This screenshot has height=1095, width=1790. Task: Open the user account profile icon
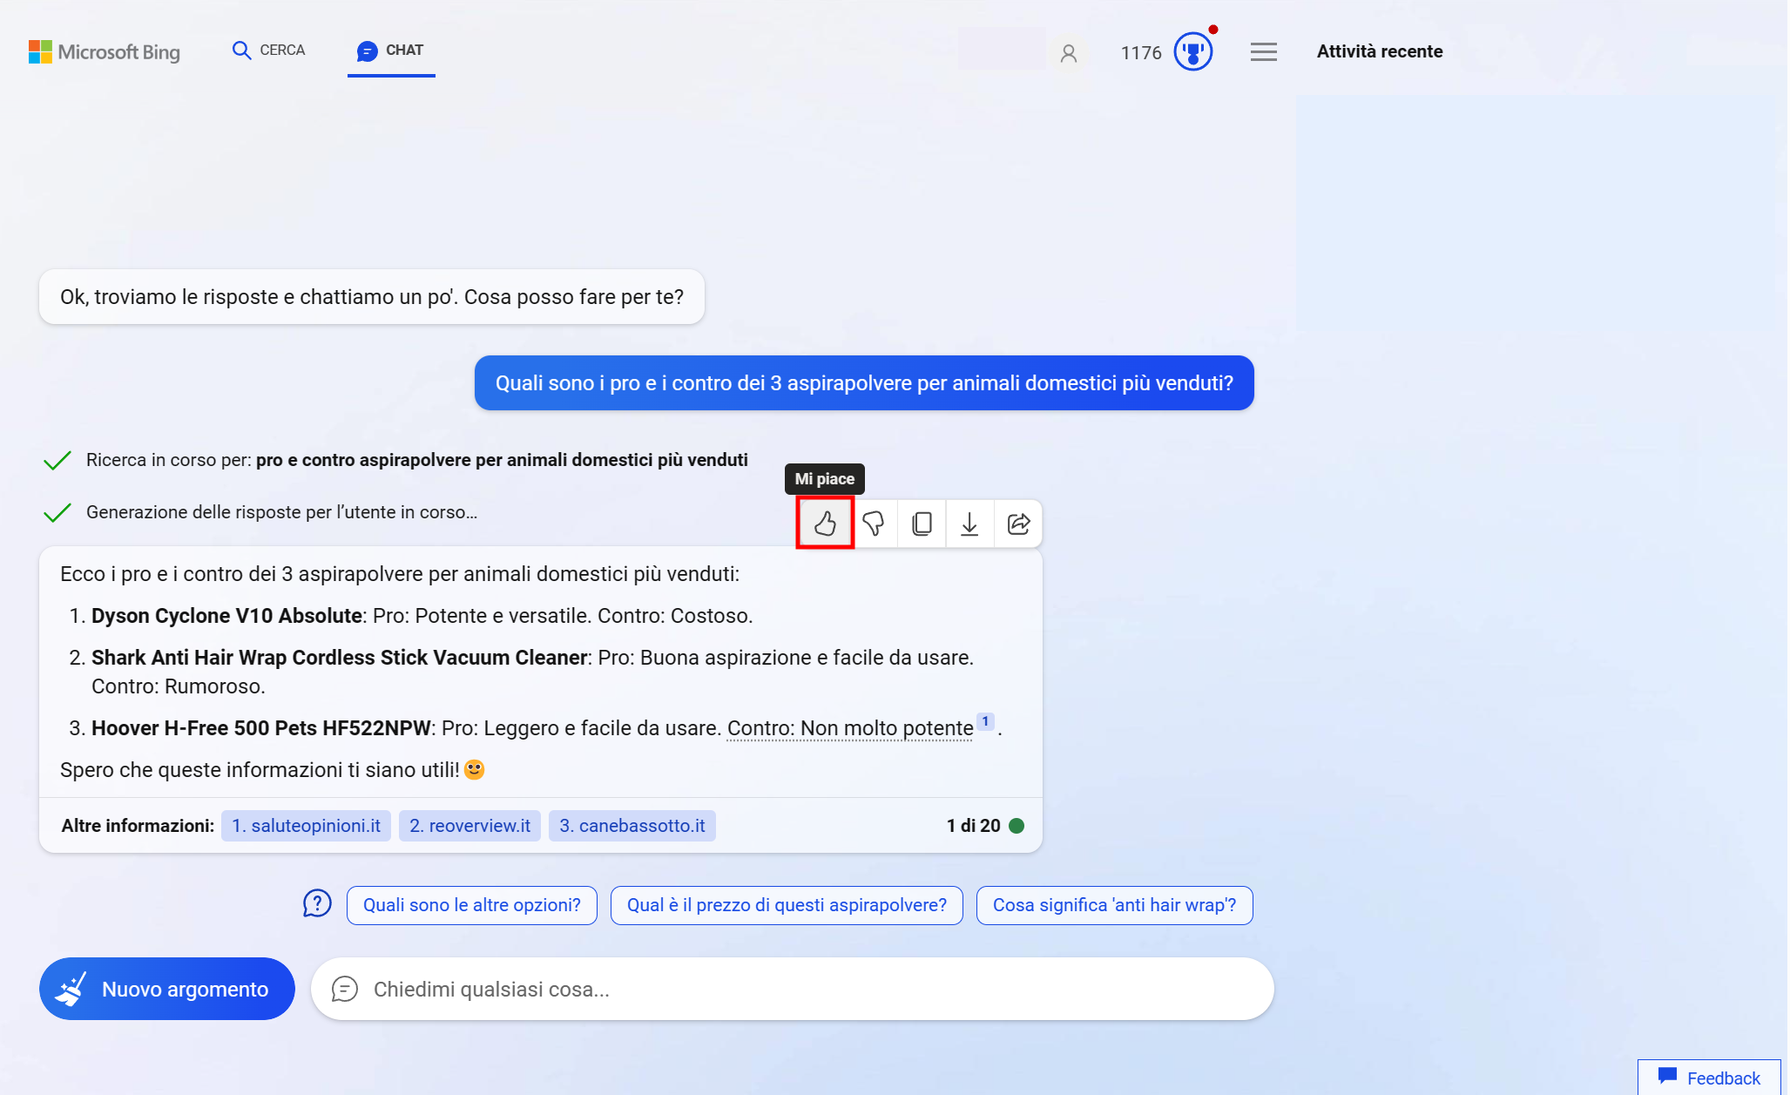pos(1068,52)
